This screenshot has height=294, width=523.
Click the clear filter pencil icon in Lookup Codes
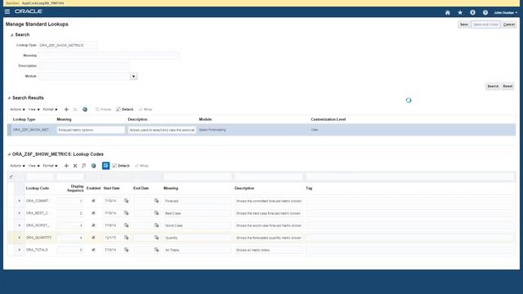coord(11,176)
